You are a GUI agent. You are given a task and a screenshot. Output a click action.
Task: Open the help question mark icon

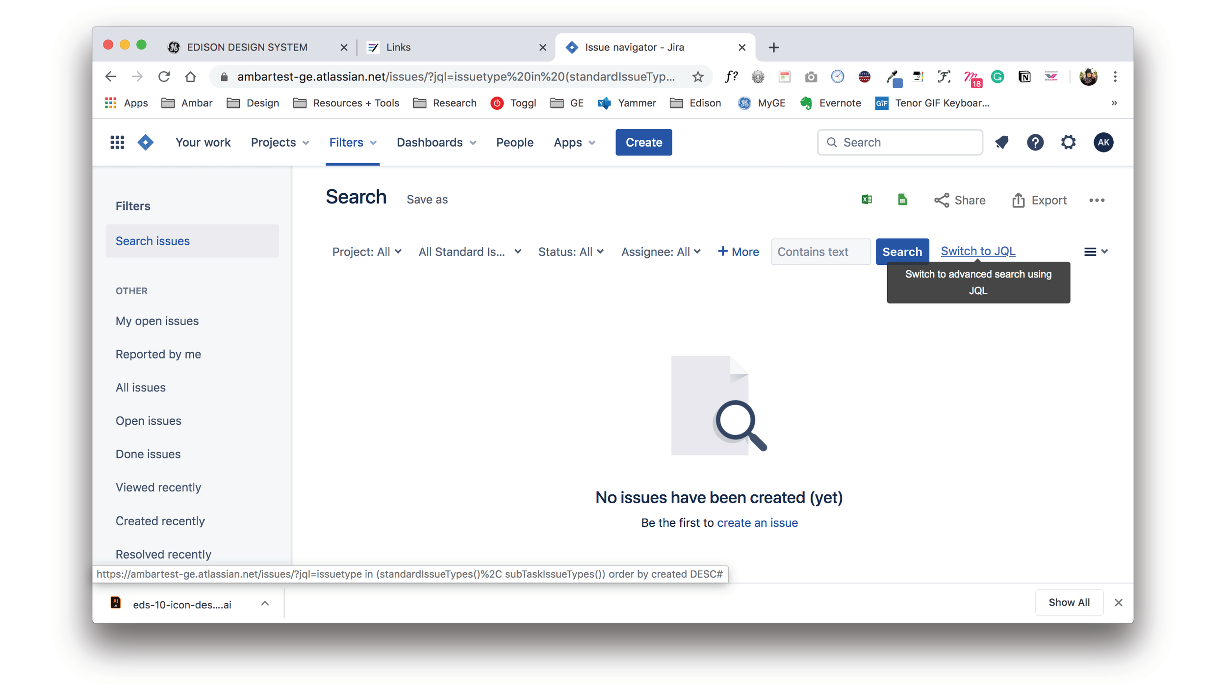pos(1035,142)
